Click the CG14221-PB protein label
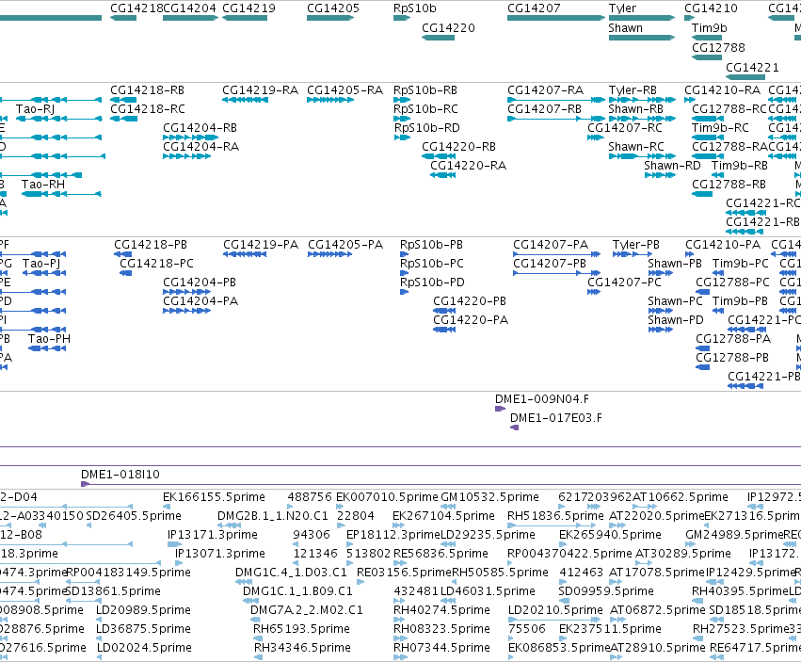Screen dimensions: 801x662 (764, 377)
